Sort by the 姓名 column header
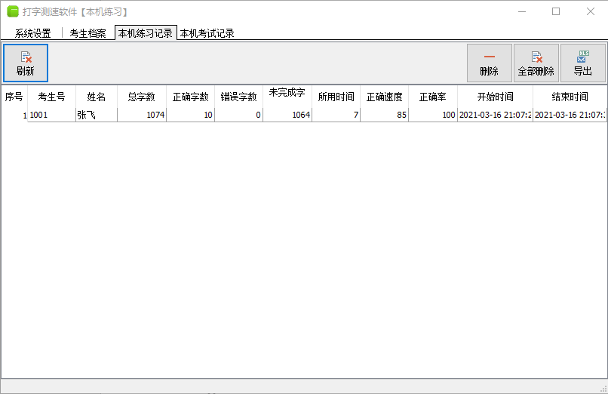This screenshot has width=608, height=394. tap(97, 97)
